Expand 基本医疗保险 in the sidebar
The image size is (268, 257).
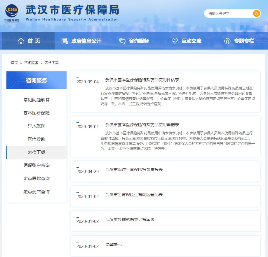click(36, 113)
